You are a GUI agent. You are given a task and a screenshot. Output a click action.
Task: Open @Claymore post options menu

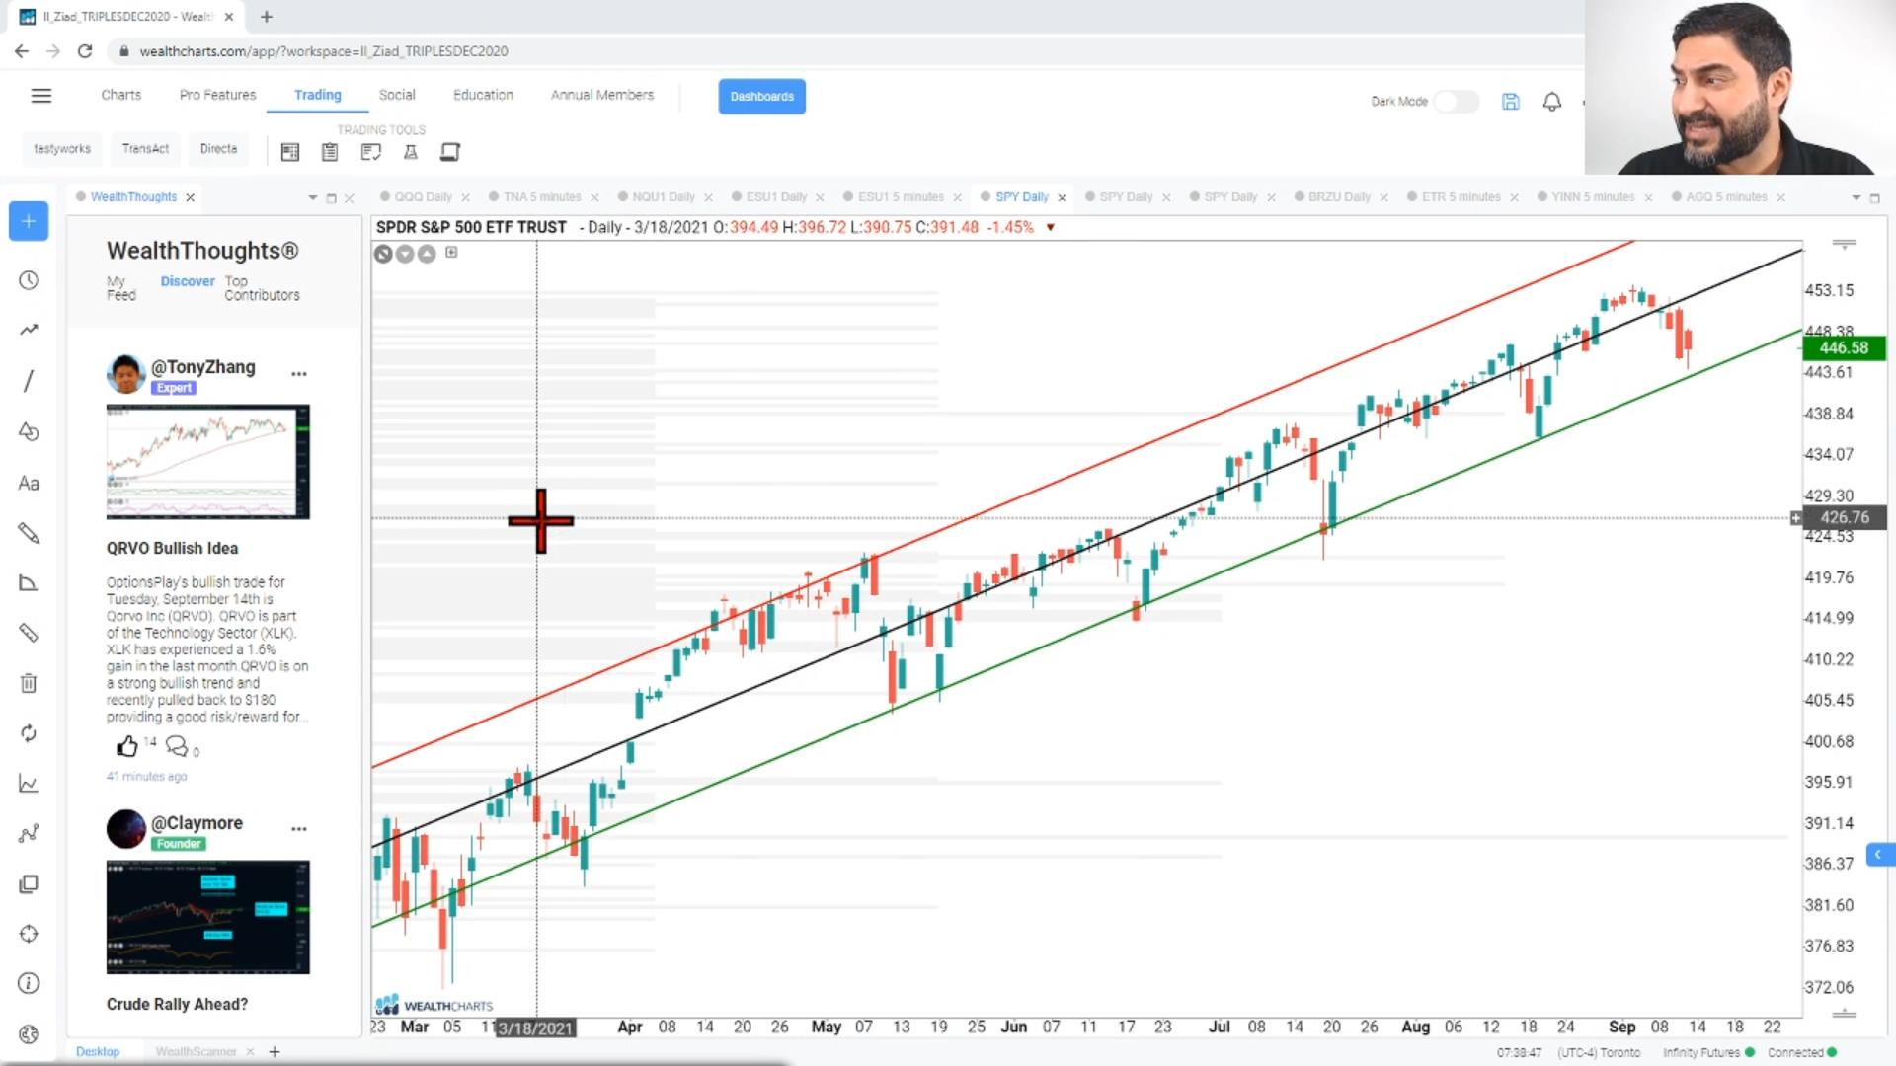click(299, 830)
